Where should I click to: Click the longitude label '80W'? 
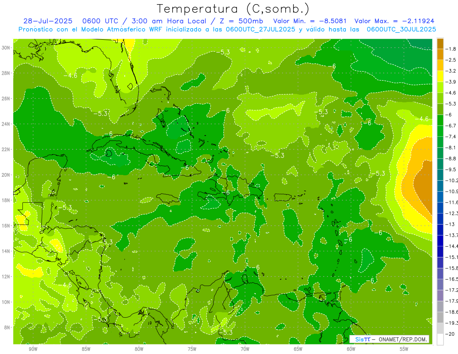(139, 349)
